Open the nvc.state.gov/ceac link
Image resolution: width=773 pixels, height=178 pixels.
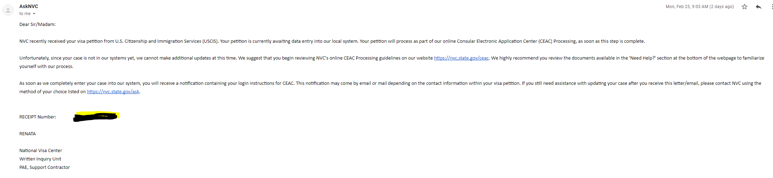pos(461,58)
